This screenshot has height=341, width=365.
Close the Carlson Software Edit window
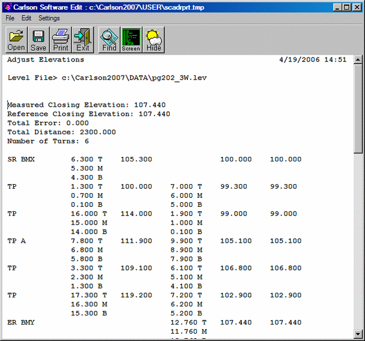coord(357,7)
